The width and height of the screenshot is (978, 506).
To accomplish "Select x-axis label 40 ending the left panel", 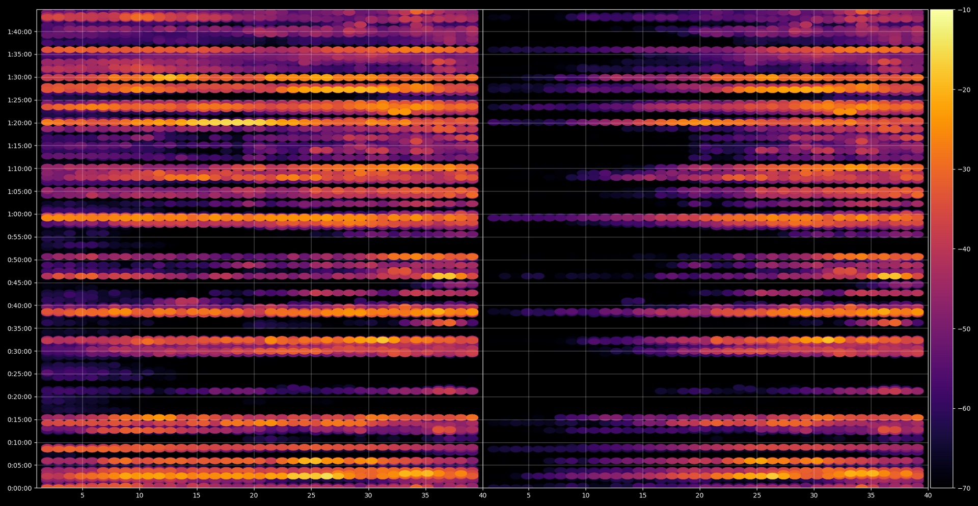I will pos(482,495).
